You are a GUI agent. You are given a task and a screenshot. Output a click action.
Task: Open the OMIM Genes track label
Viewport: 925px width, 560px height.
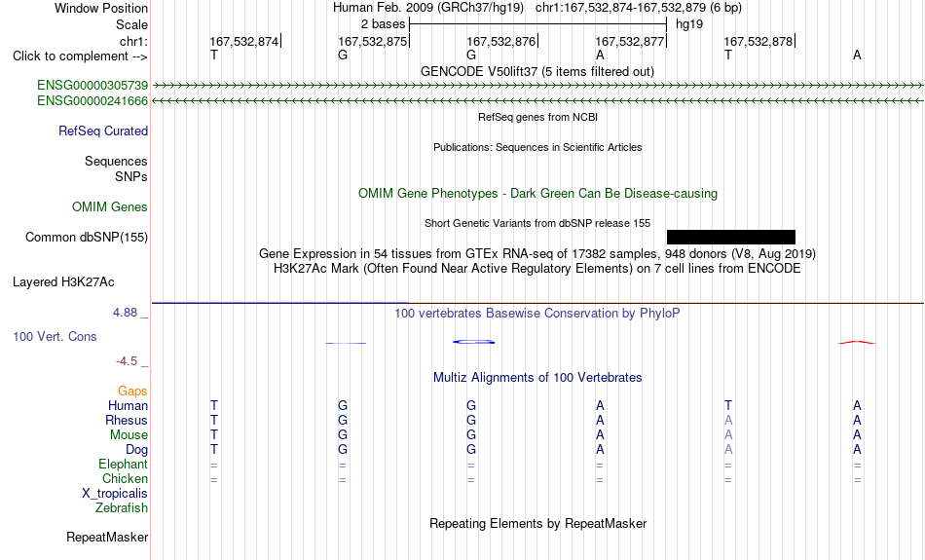tap(110, 207)
